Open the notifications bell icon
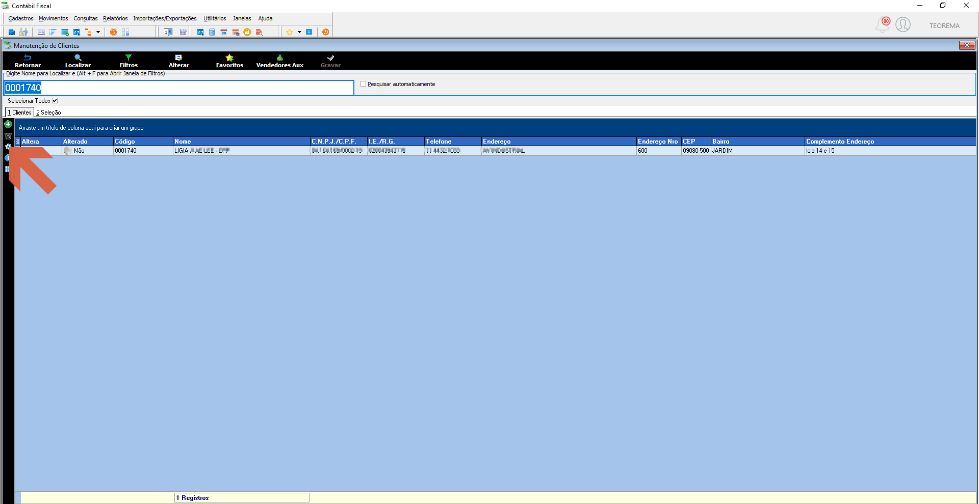This screenshot has width=979, height=504. pyautogui.click(x=883, y=24)
